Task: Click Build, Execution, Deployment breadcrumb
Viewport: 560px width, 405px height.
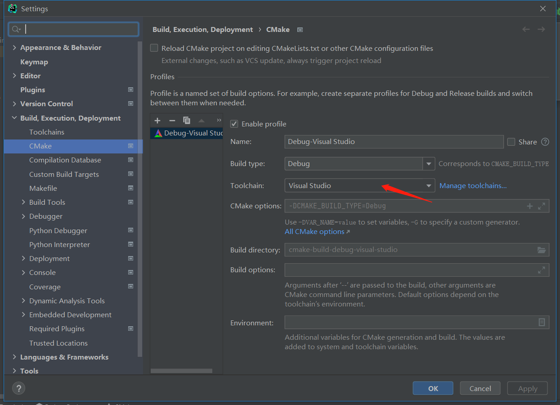Action: point(203,29)
